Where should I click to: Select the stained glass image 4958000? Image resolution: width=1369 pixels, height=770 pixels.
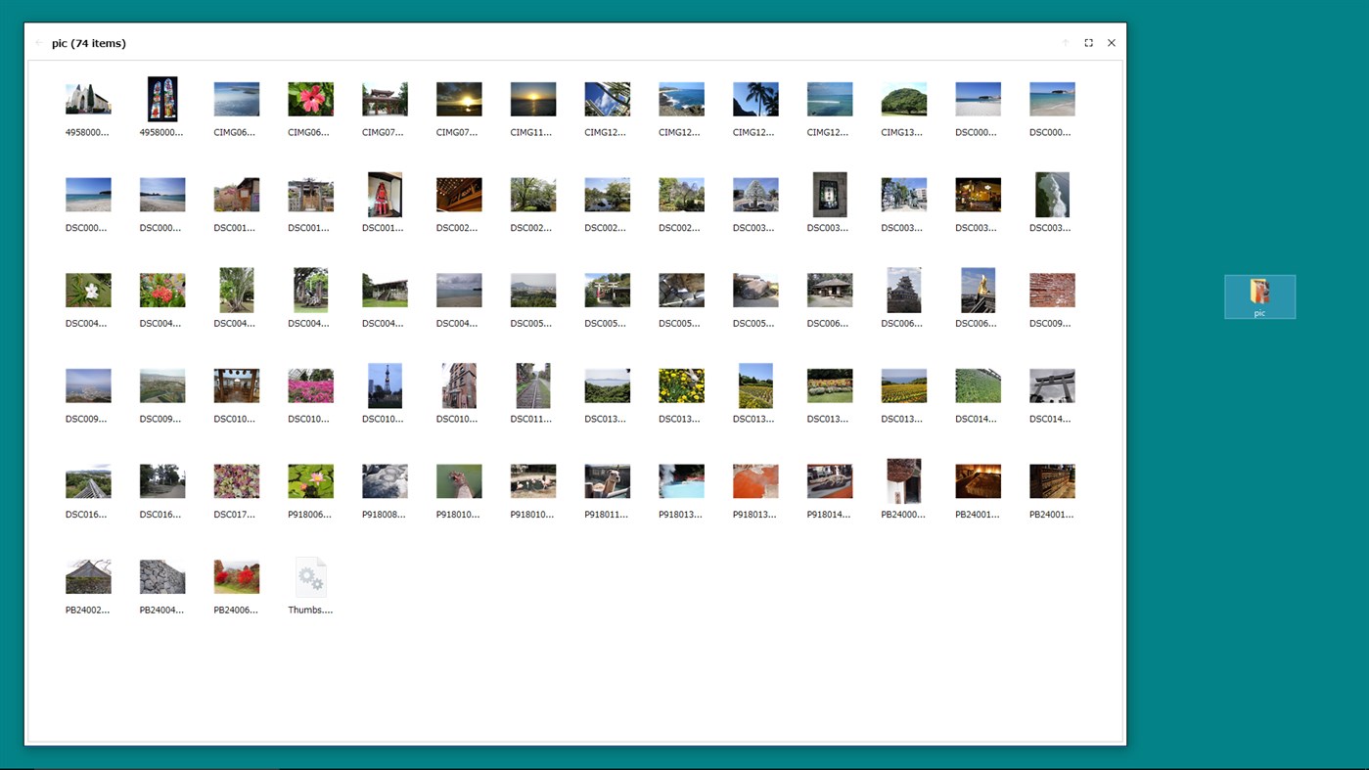point(162,98)
